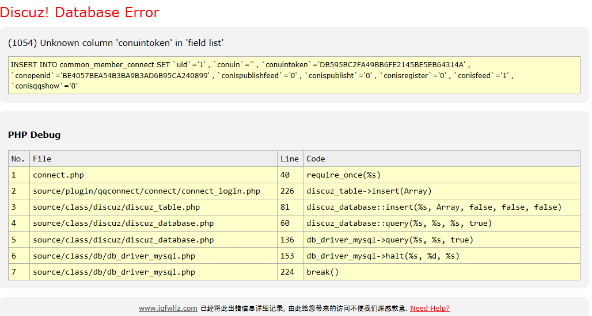Click row number 6 cell
592x316 pixels.
19,256
